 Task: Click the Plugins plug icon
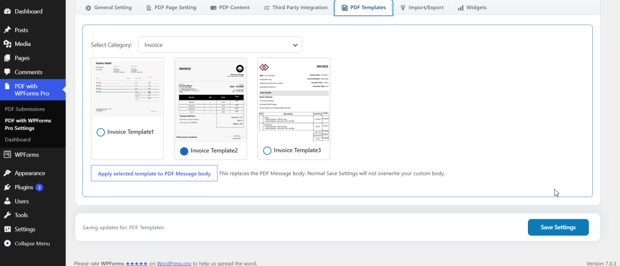click(x=7, y=187)
